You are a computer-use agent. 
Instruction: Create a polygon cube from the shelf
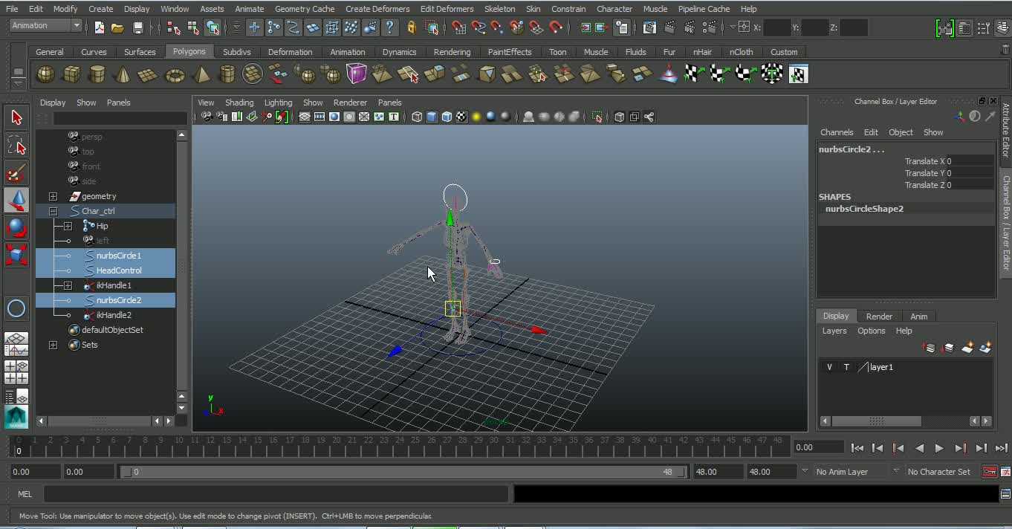pos(71,74)
